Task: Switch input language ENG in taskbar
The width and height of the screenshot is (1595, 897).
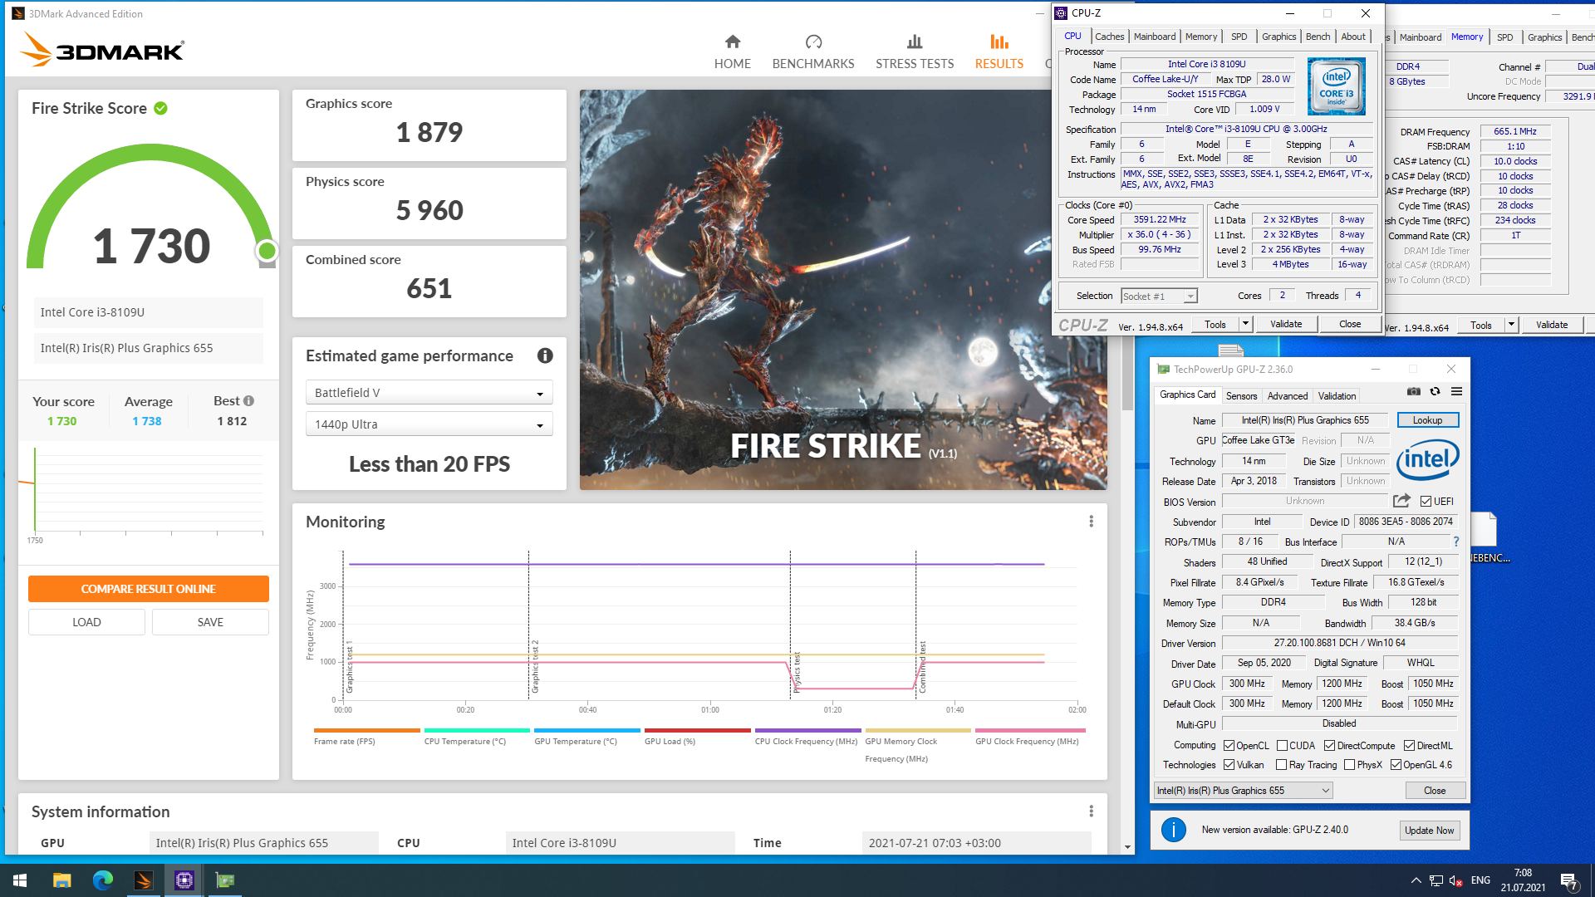Action: pos(1480,880)
